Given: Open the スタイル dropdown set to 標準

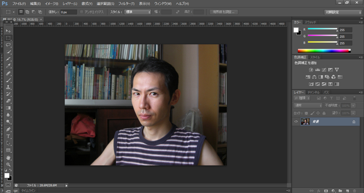Looking at the screenshot, I should (x=138, y=12).
